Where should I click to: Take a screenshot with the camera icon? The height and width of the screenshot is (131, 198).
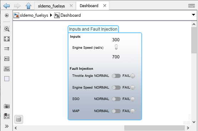click(7, 106)
